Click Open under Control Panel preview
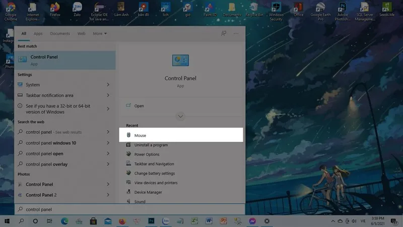The width and height of the screenshot is (403, 227). pyautogui.click(x=139, y=106)
